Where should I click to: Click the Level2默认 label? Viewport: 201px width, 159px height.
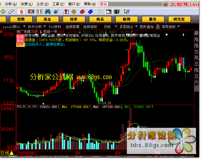coord(11,27)
